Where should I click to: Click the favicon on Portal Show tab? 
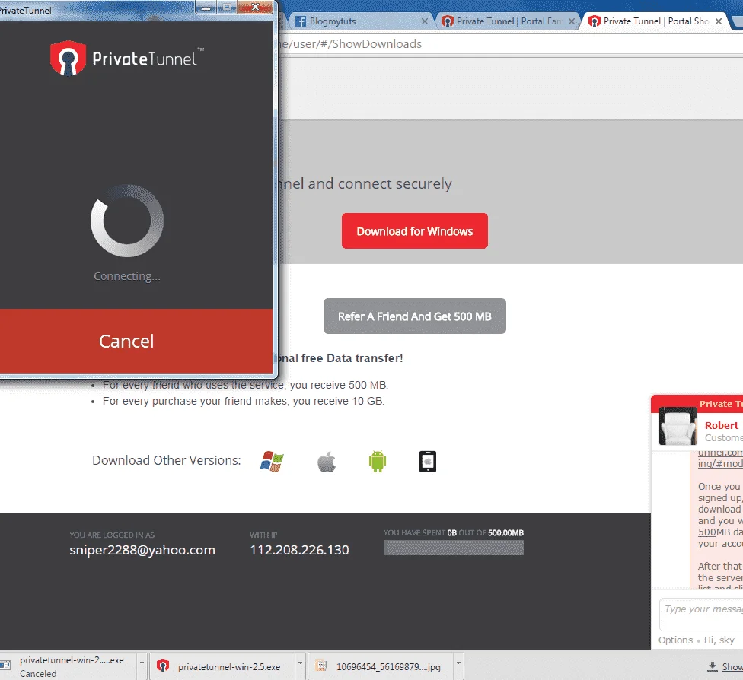[x=595, y=21]
